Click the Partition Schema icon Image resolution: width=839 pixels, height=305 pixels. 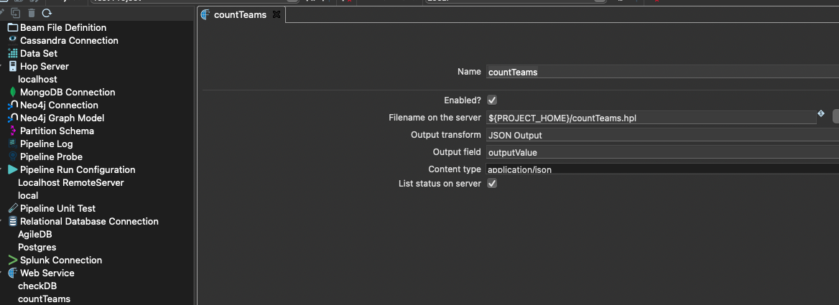(13, 131)
